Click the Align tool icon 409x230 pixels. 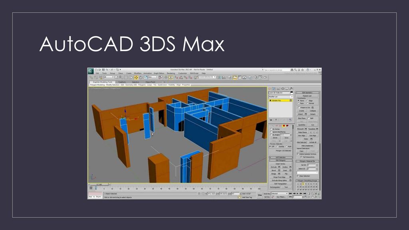(x=224, y=77)
